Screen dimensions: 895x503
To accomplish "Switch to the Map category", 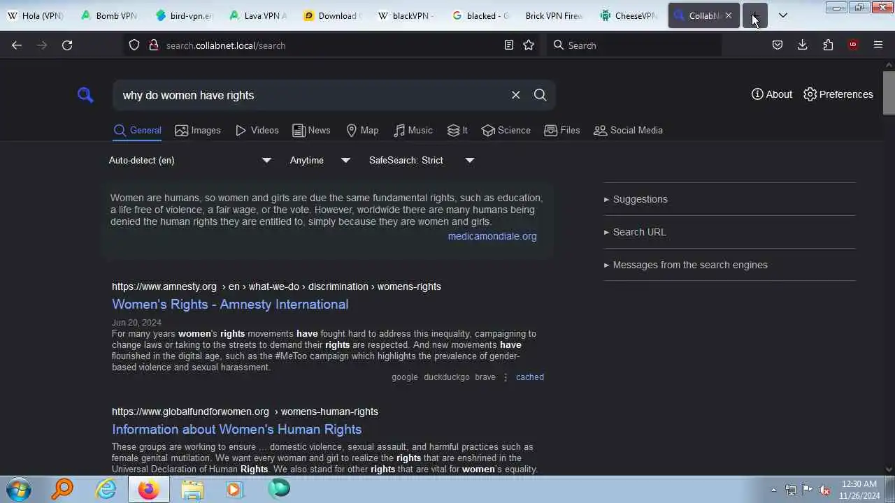I will 362,130.
